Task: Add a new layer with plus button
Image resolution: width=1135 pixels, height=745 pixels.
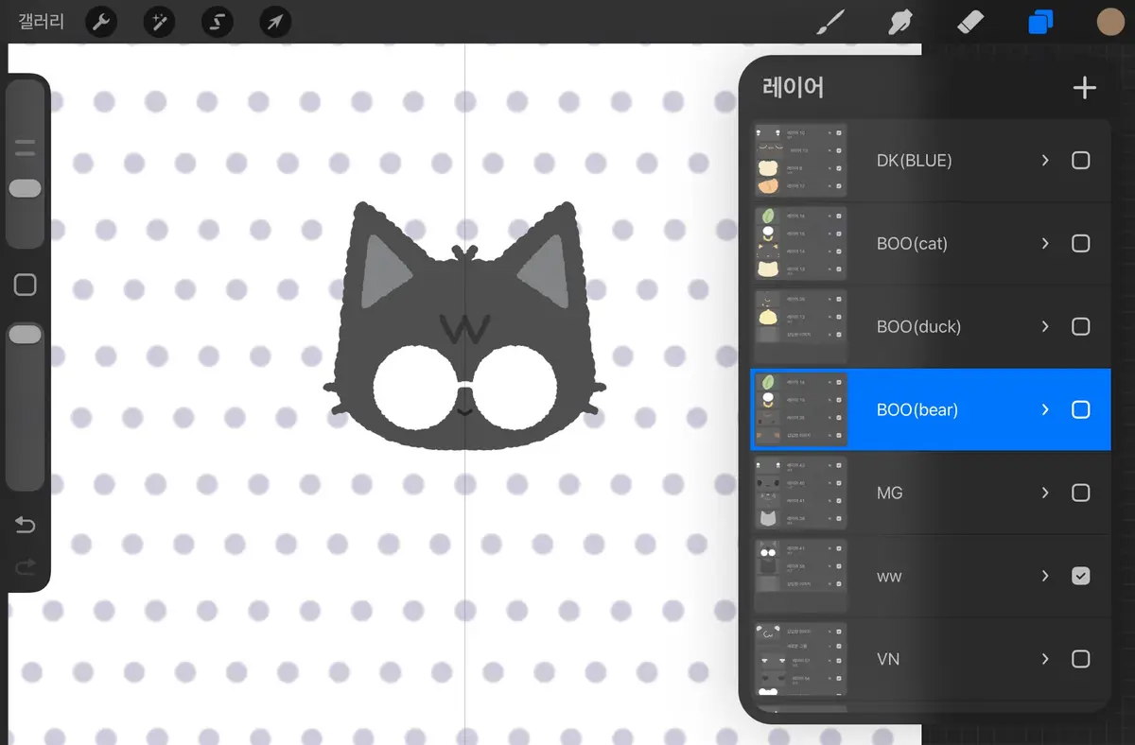Action: pos(1084,88)
